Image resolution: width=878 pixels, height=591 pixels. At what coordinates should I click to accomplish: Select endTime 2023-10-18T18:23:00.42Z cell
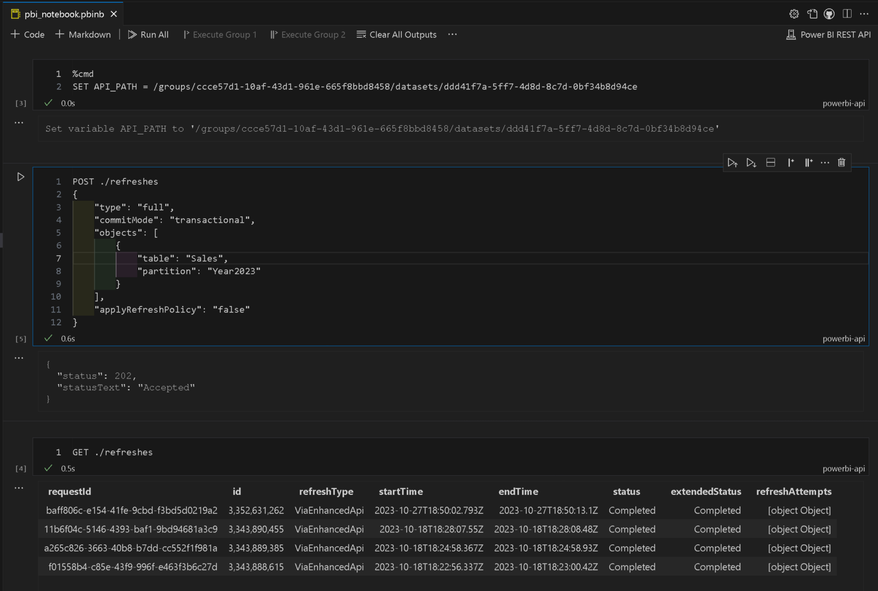tap(546, 567)
